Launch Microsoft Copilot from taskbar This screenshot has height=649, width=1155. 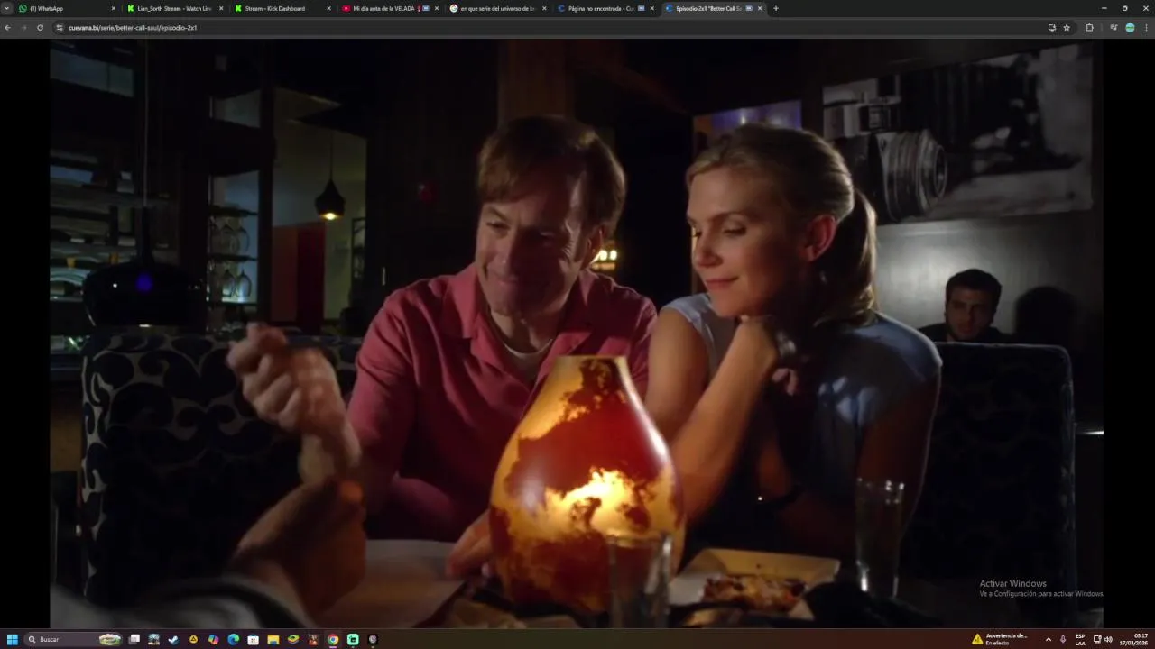tap(213, 639)
